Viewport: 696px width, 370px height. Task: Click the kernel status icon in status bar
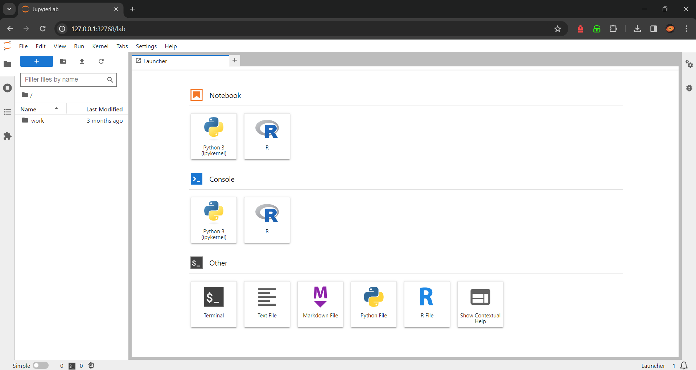tap(91, 366)
